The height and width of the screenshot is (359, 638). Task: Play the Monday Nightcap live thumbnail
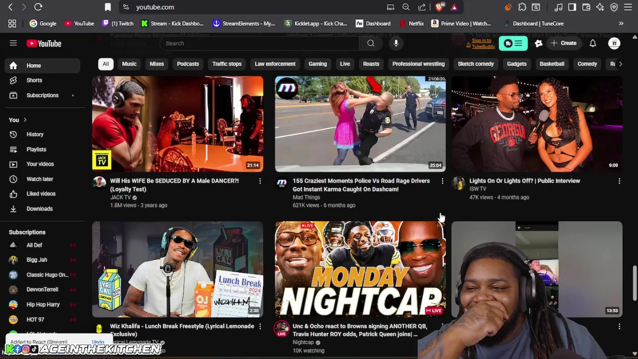click(x=360, y=269)
